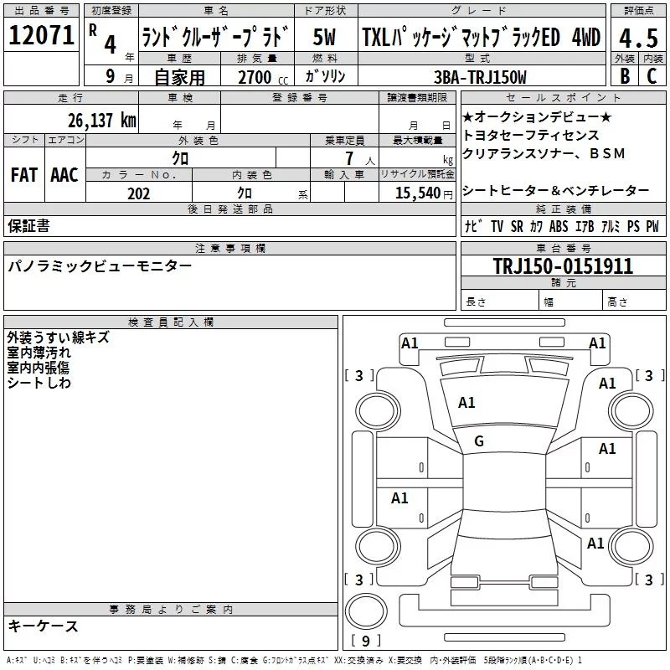Click the 後日発送部品 header
Screen dimensions: 670x670
pos(229,209)
